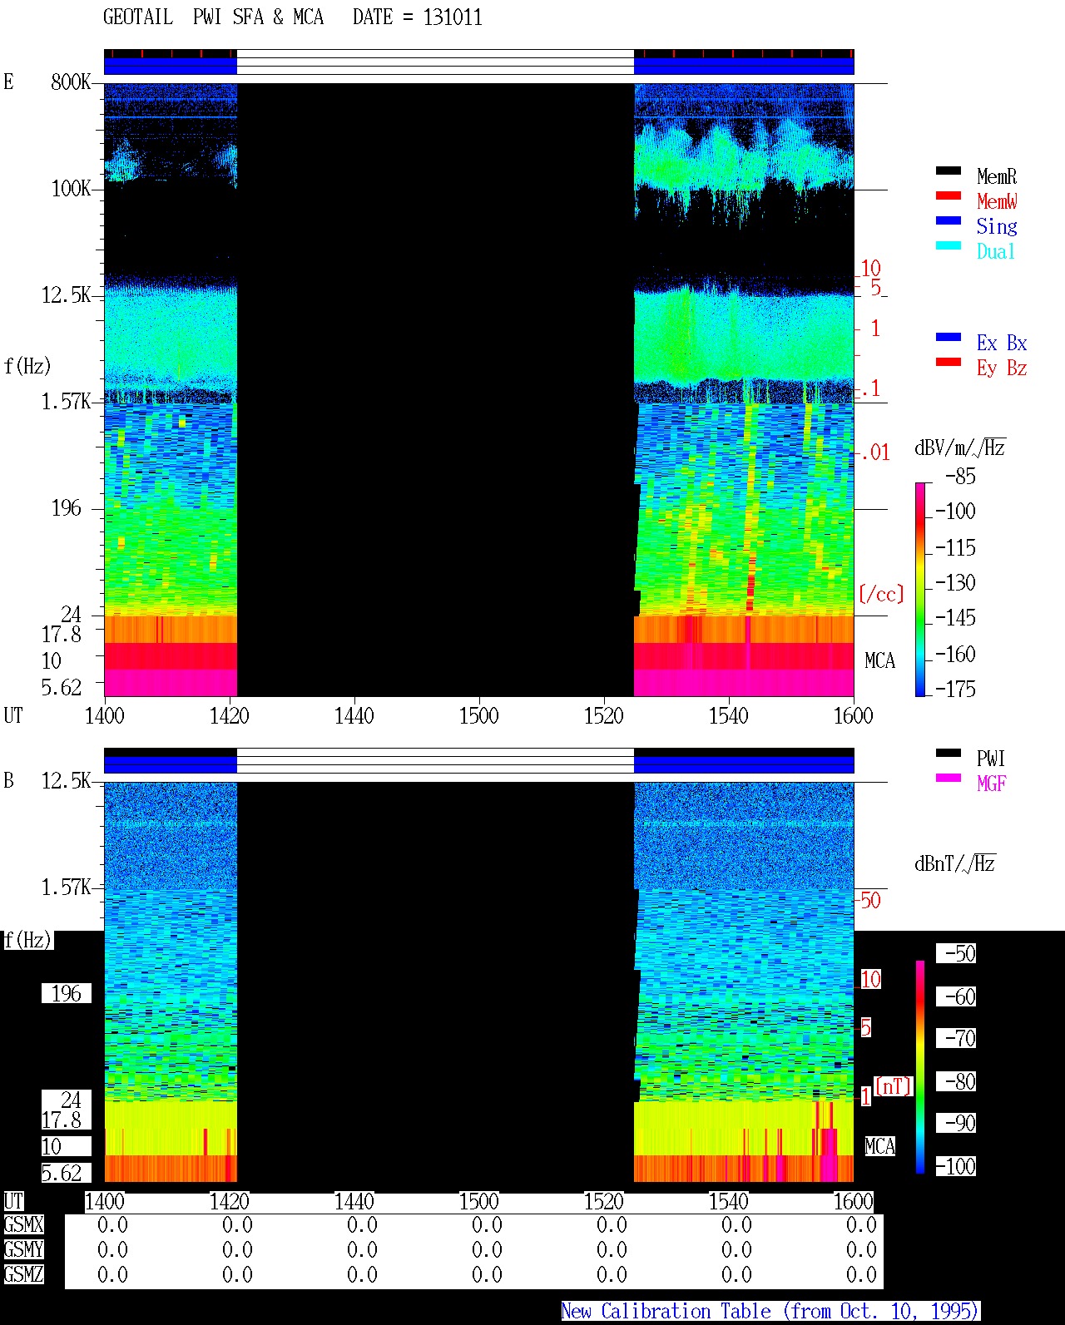Click the -145 color scale value

(955, 618)
